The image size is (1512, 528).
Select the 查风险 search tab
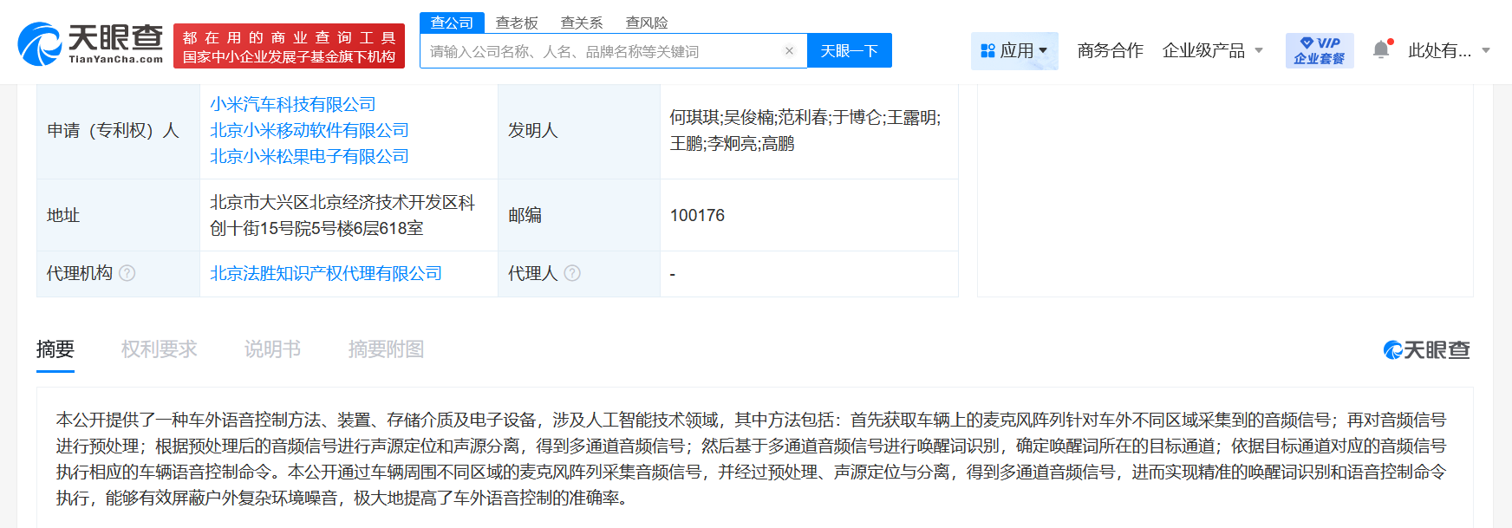coord(647,23)
